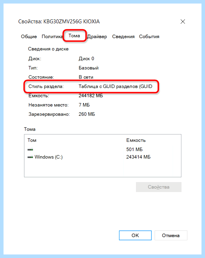Click the Том column header
Viewport: 205px width, 258px height.
32,140
